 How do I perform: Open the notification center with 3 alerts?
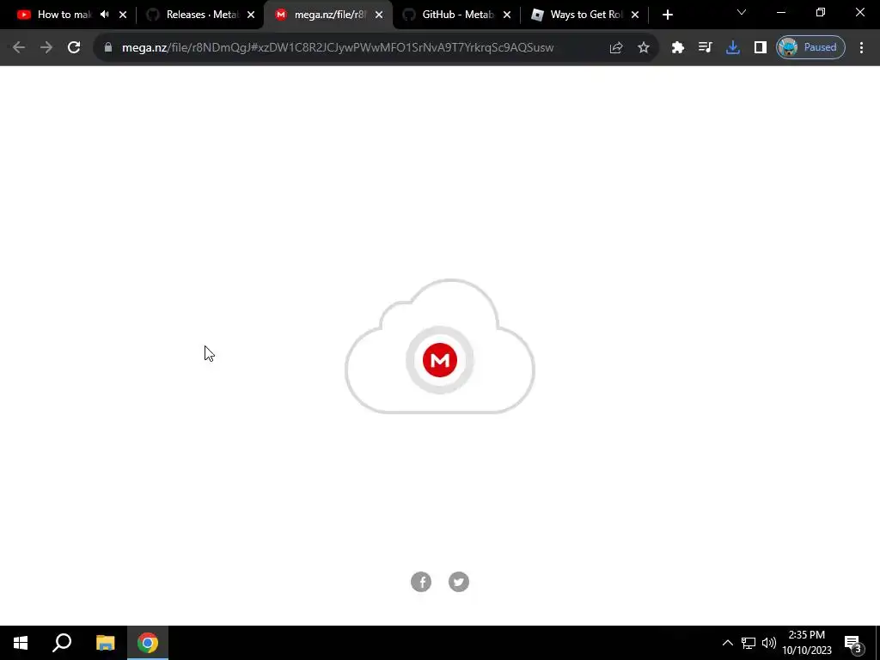point(853,643)
